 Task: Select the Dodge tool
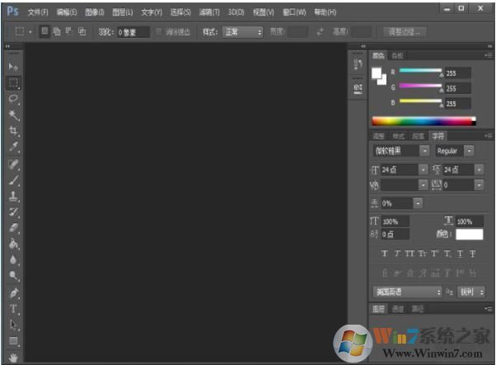(x=13, y=275)
